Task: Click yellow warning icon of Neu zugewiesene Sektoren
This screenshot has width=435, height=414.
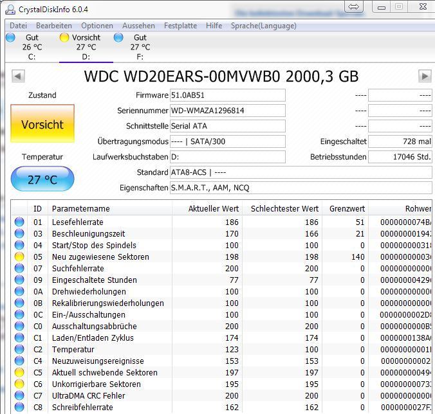Action: (19, 257)
